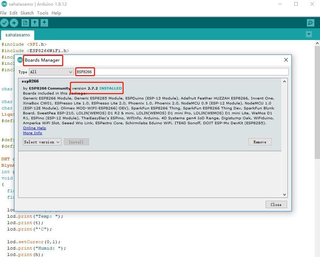
Task: Click the board list scroll down arrow
Action: (x=284, y=195)
